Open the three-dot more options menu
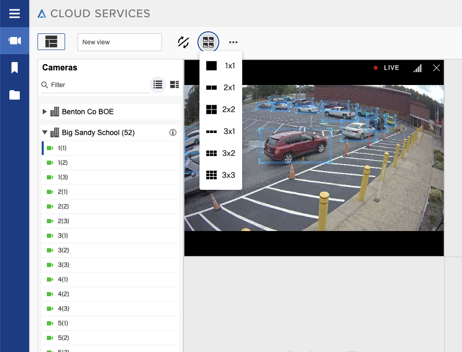 point(233,42)
